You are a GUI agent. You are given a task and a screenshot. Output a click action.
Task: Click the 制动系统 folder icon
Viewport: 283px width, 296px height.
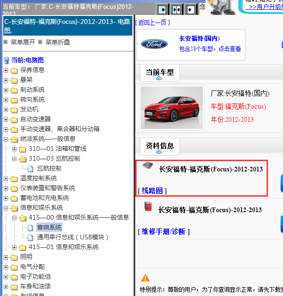pos(14,90)
